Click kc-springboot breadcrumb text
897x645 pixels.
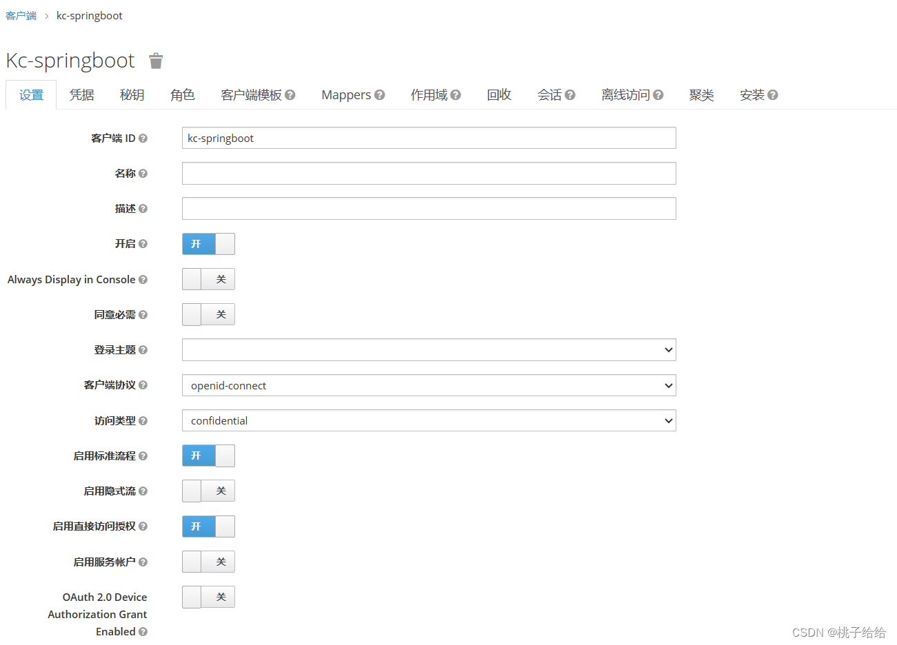(x=90, y=16)
